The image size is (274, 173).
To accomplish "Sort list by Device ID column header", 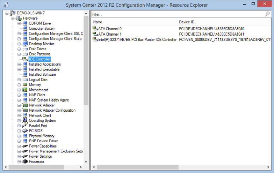I will (x=224, y=22).
